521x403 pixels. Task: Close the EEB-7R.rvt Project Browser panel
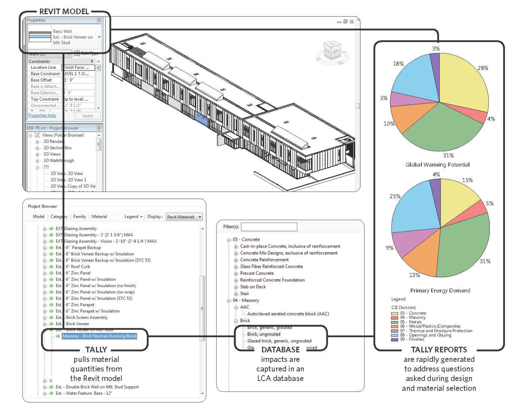99,128
